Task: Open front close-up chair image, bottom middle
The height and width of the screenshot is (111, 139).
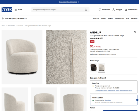Action: click(44, 99)
